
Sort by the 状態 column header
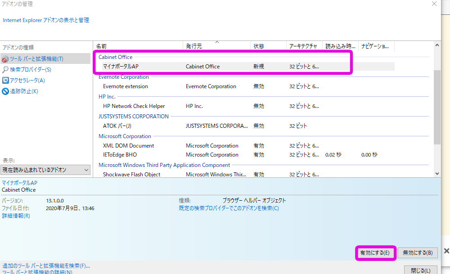click(268, 46)
